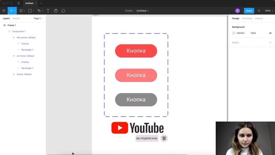This screenshot has width=275, height=155.
Task: Switch to the Prototype tab
Action: (247, 18)
